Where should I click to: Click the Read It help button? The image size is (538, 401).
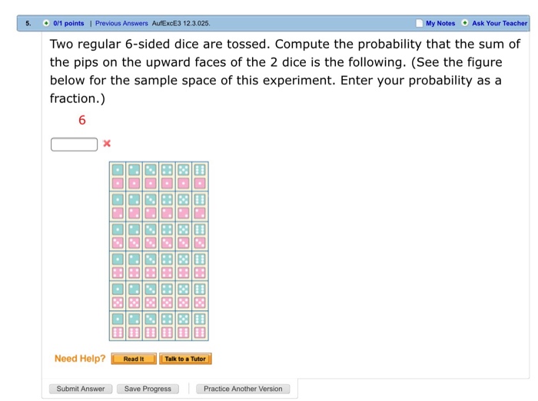(134, 359)
